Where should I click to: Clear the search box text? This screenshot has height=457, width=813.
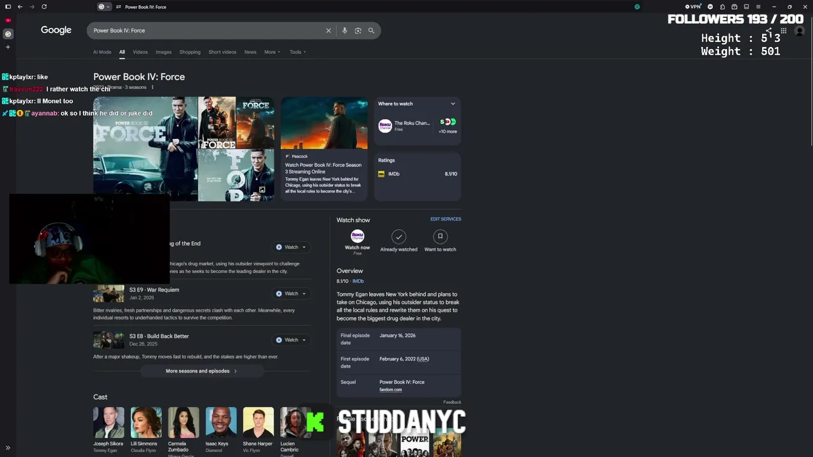pyautogui.click(x=328, y=30)
